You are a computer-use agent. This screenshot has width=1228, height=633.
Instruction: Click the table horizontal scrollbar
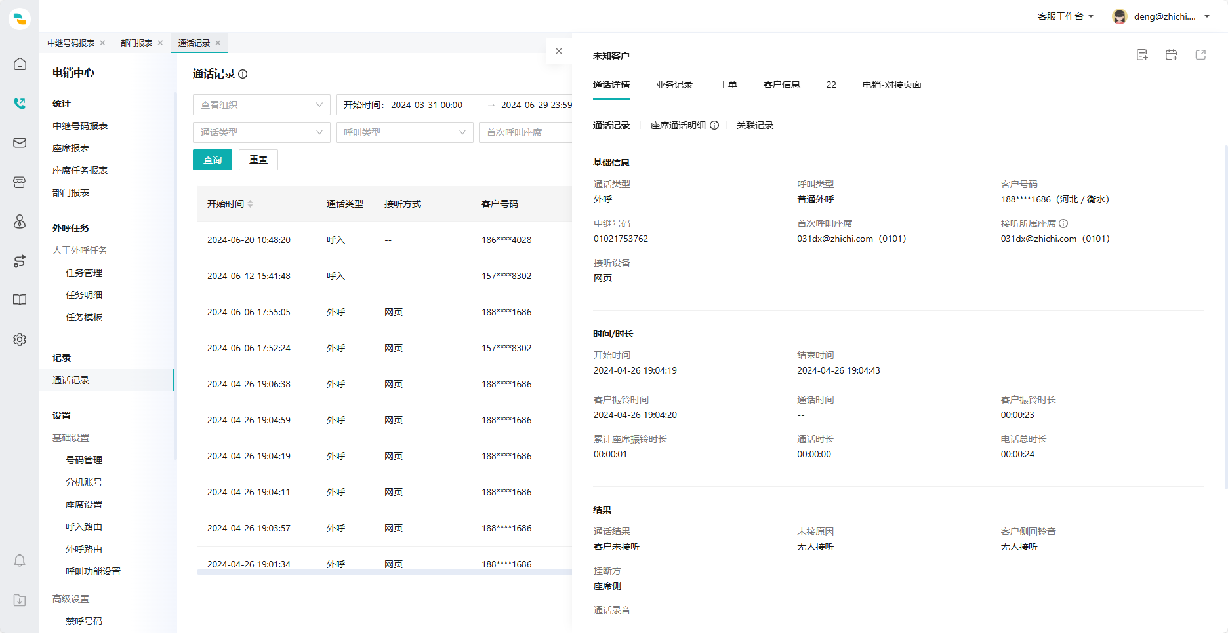click(384, 572)
